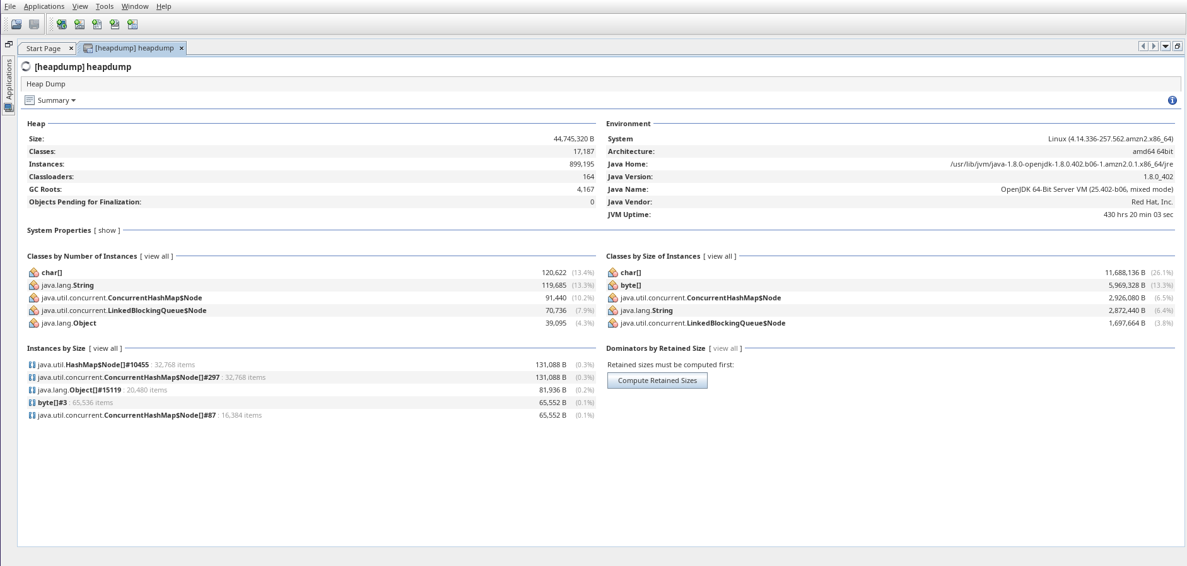The height and width of the screenshot is (566, 1187).
Task: View all Instances by Size
Action: pyautogui.click(x=105, y=348)
